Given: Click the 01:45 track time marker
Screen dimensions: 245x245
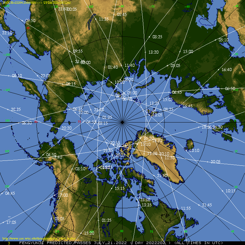Looking at the screenshot, I should (122, 14).
